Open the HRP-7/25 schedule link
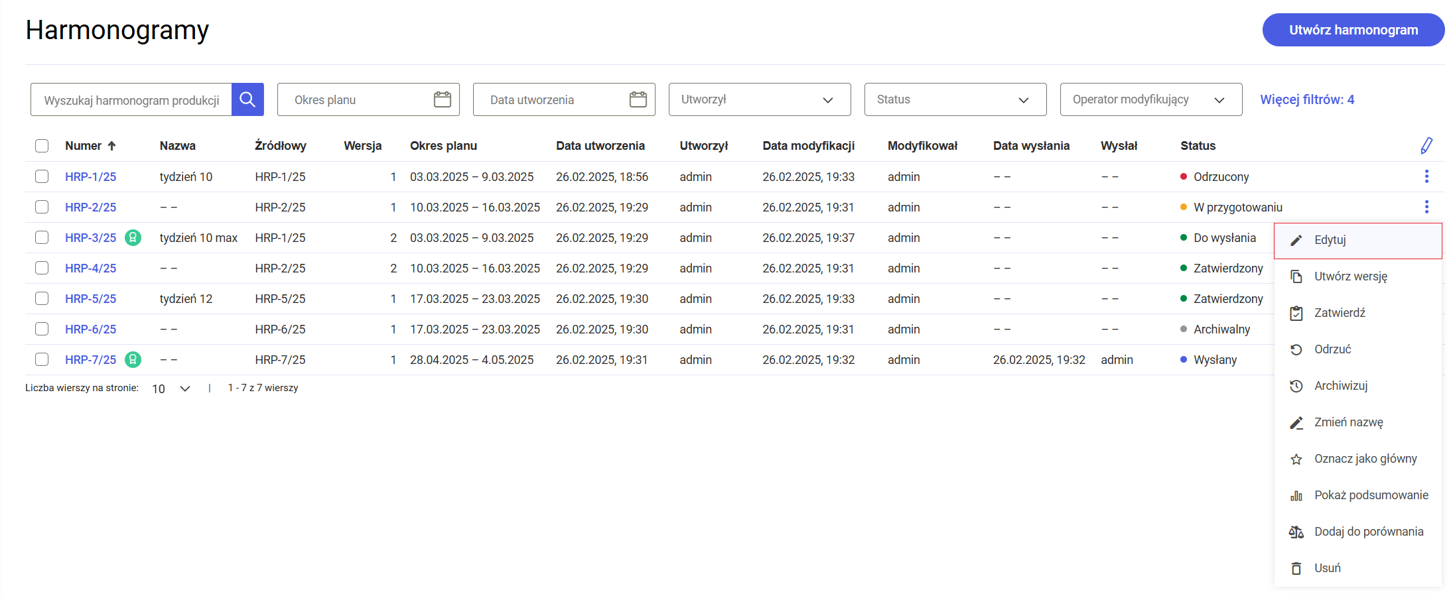Image resolution: width=1455 pixels, height=596 pixels. point(90,360)
